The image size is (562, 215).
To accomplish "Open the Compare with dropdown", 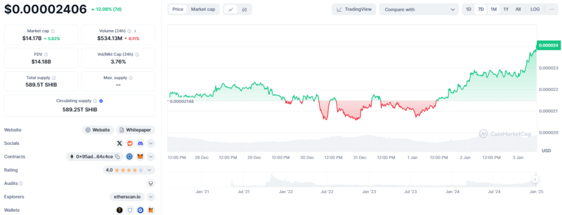I will click(419, 10).
